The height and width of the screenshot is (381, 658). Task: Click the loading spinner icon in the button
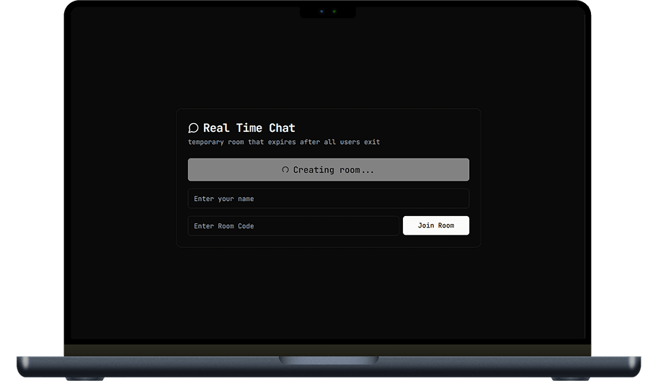285,170
